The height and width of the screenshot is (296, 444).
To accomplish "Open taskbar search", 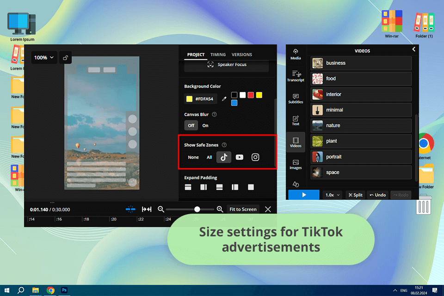I will point(21,290).
